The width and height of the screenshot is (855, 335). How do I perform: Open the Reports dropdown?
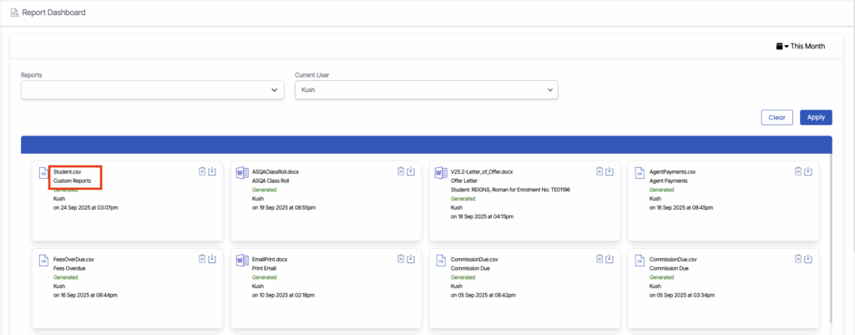point(153,90)
